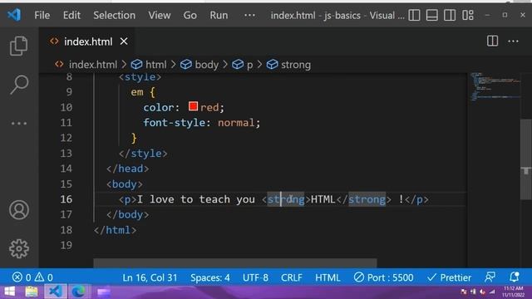Click html breadcrumb segment

(x=155, y=65)
